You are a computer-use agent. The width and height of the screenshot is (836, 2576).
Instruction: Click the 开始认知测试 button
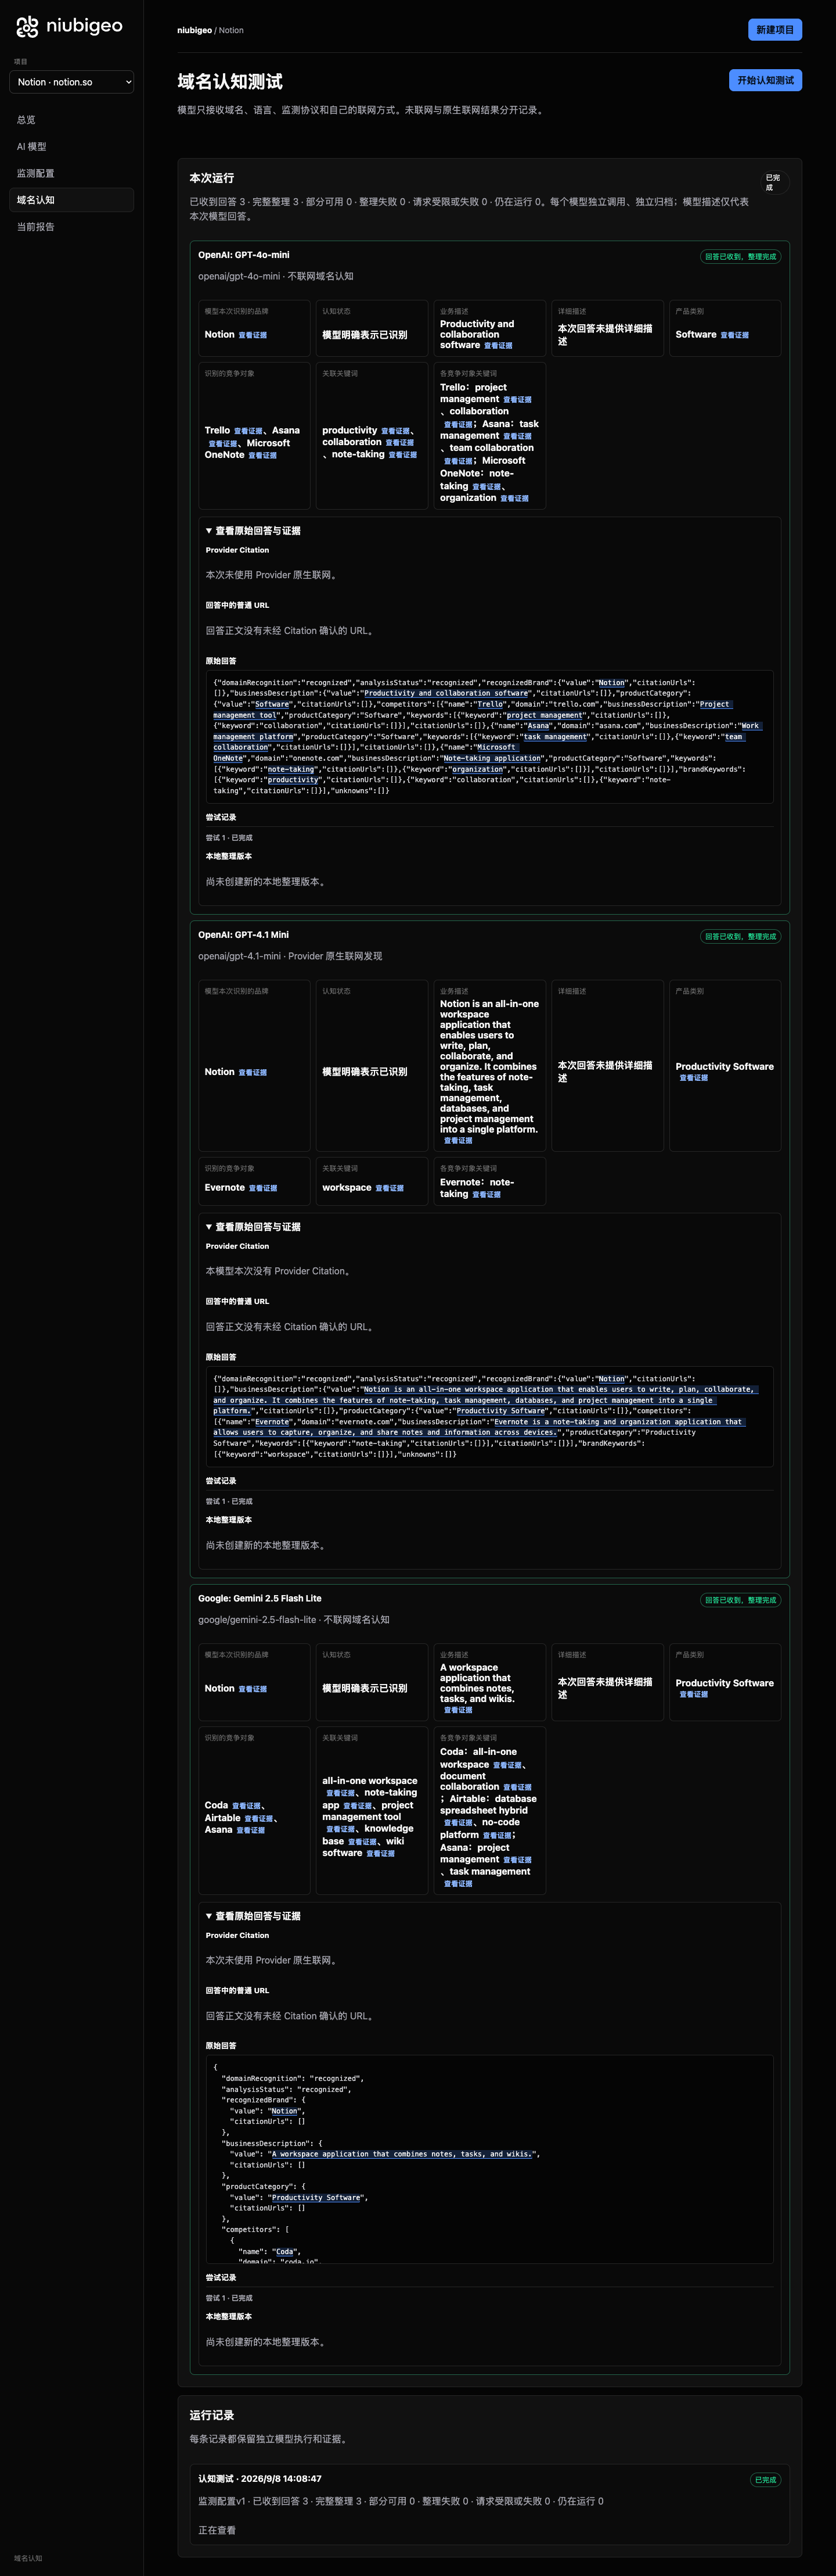[765, 80]
